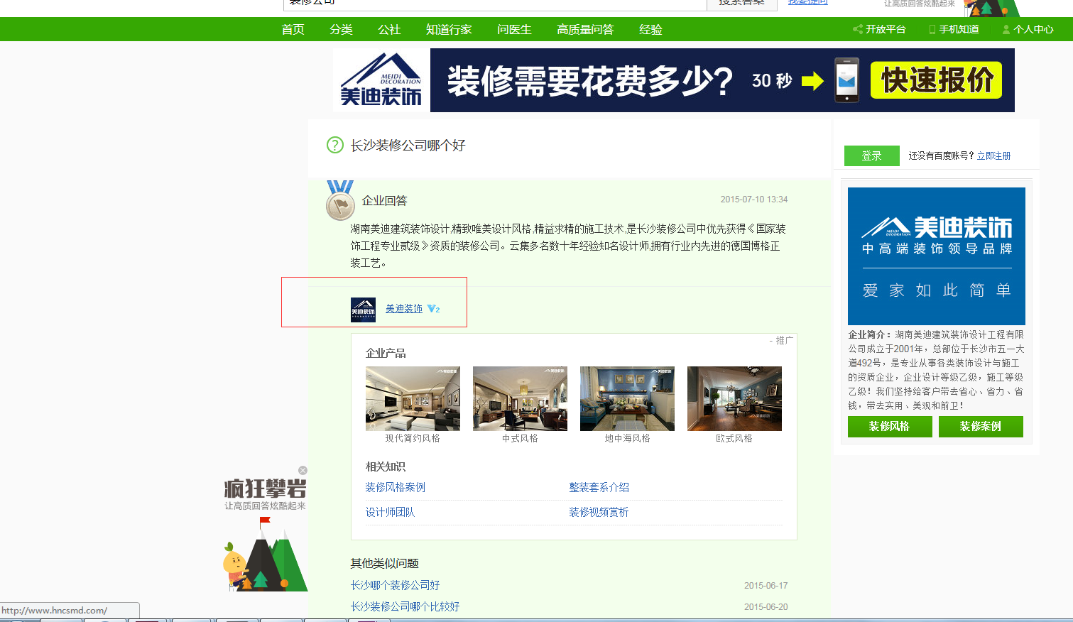The width and height of the screenshot is (1073, 622).
Task: Click the question title 长沙装修公司哪个好
Action: pyautogui.click(x=408, y=145)
